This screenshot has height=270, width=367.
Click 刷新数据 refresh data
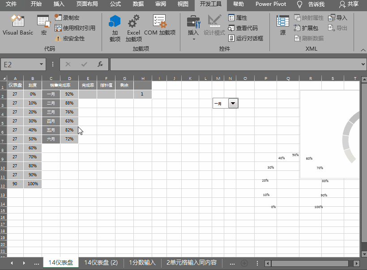(x=309, y=38)
